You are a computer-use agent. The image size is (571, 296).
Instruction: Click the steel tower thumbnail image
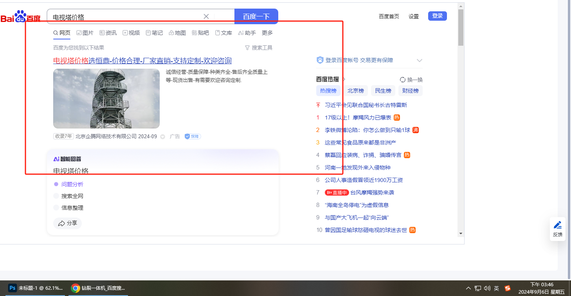(x=106, y=98)
